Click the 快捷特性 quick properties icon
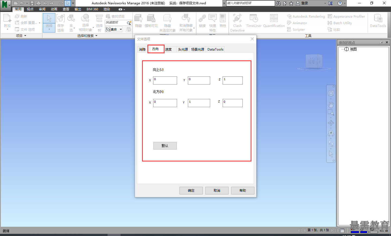Viewport: 391px width, 236px height. [213, 23]
